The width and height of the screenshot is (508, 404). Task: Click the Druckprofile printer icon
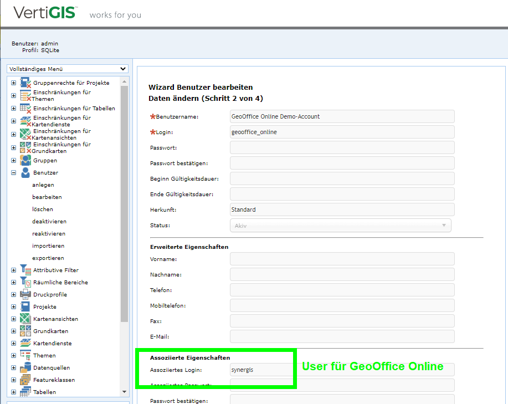click(x=25, y=294)
